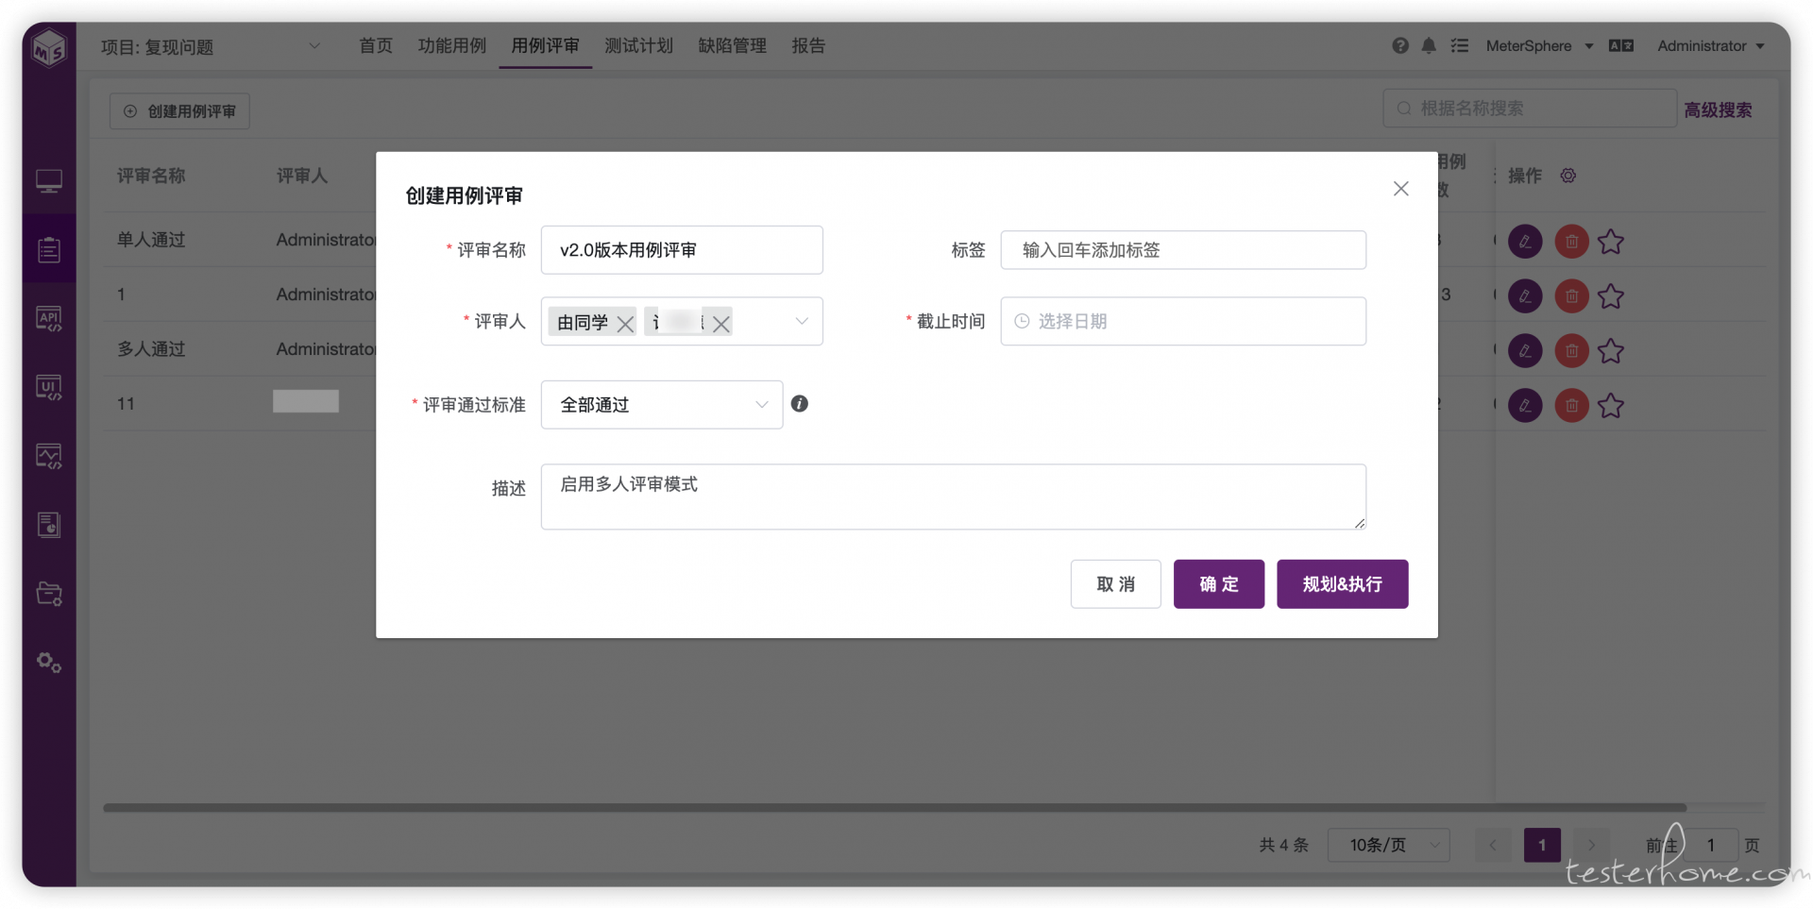Select pagination page 1 button

[x=1542, y=845]
